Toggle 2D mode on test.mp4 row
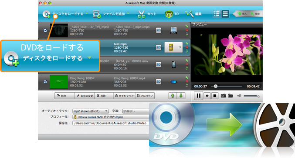 (159, 47)
